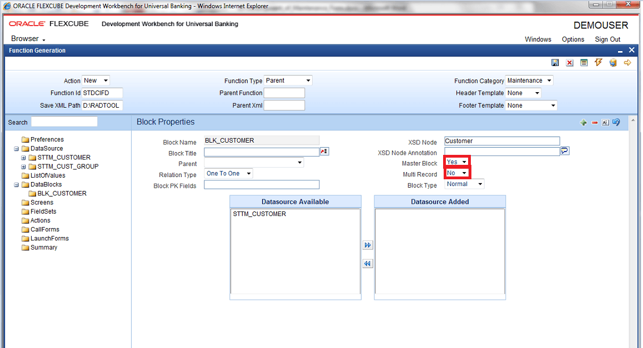
Task: Click the Parent Function field
Action: click(284, 93)
